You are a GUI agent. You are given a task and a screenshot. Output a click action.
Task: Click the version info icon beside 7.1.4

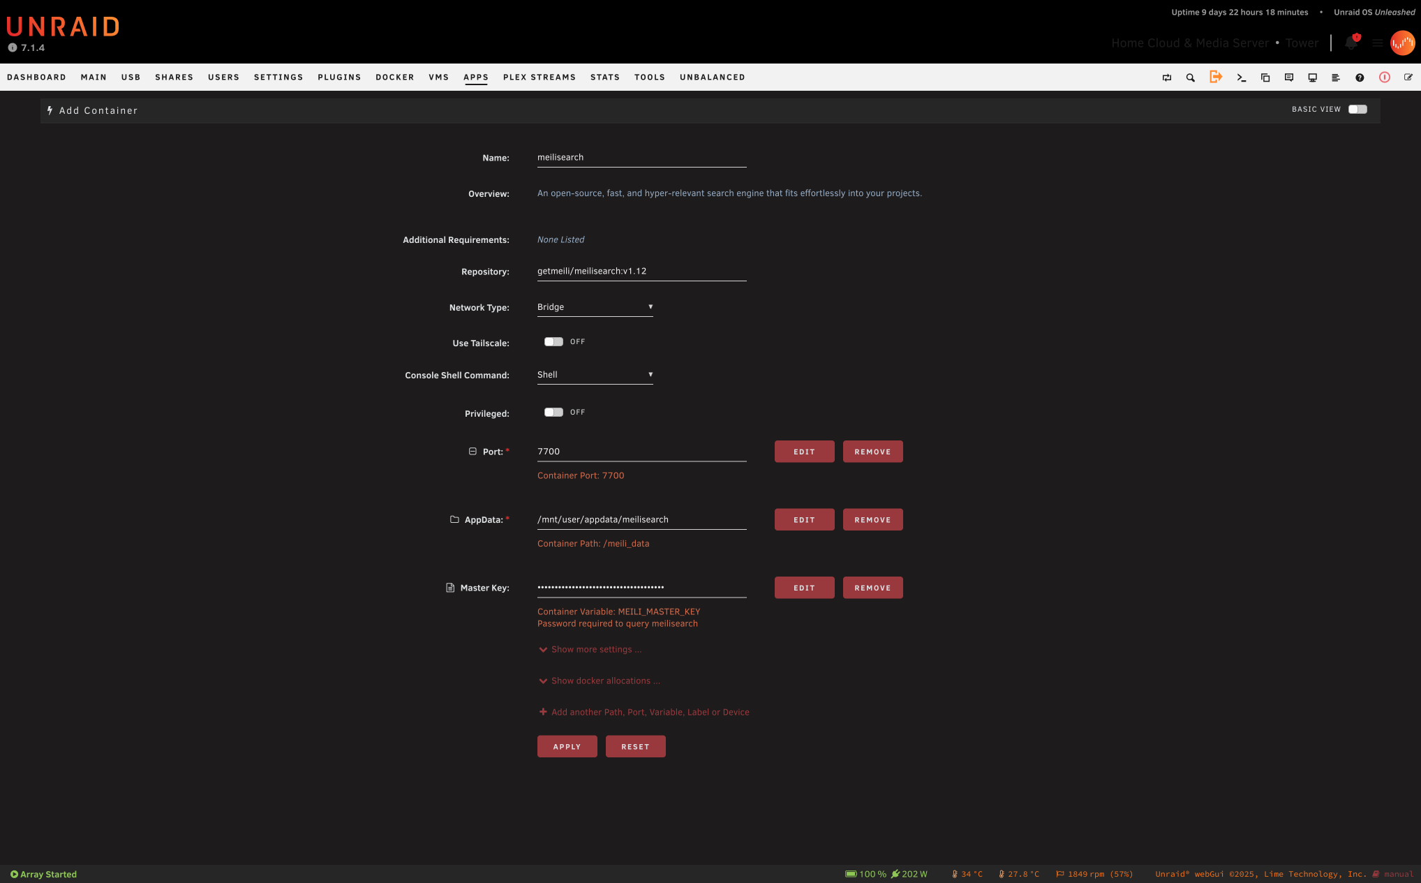pos(13,47)
